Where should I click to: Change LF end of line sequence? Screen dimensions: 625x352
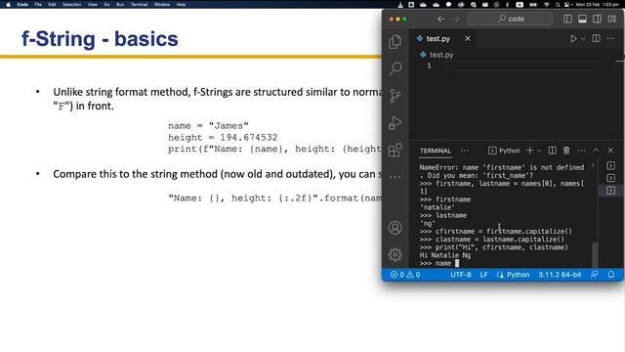484,275
